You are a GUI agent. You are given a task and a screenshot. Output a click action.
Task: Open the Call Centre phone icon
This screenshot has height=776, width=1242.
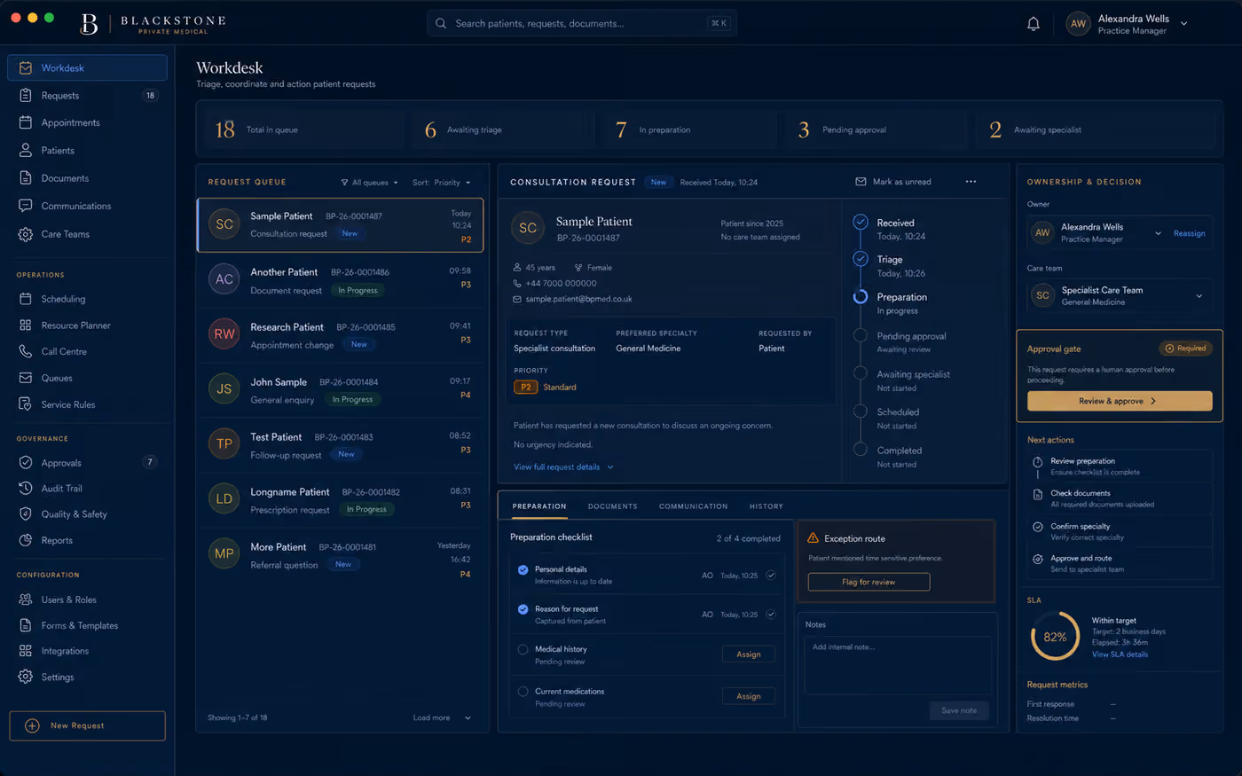(x=26, y=351)
